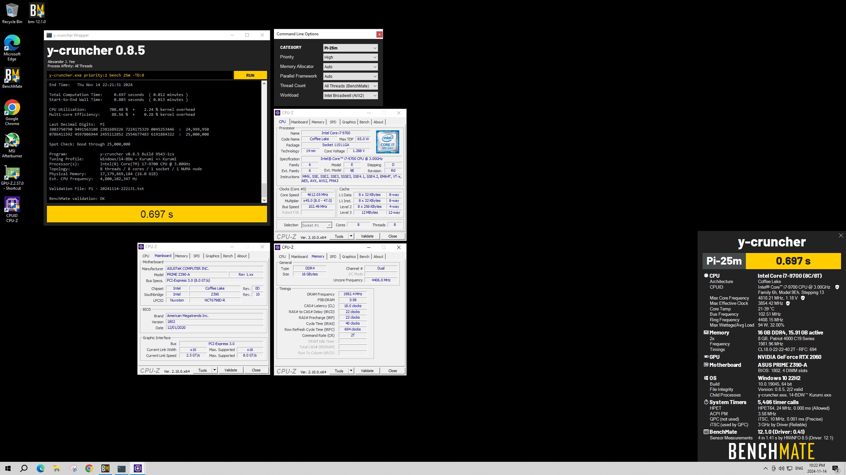Click the DRAM Frequency value 1982.4 MHz
This screenshot has height=475, width=846.
point(353,294)
